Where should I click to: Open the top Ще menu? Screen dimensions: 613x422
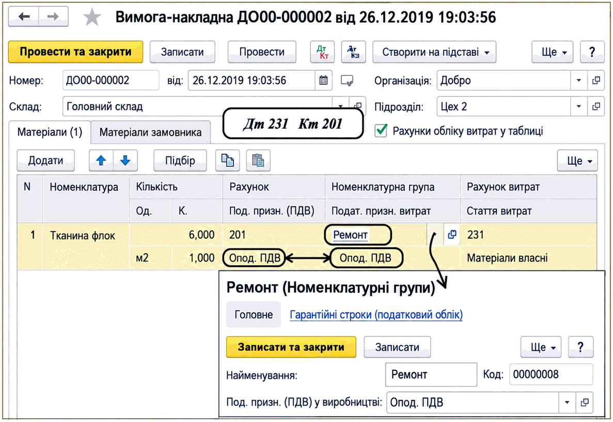553,52
